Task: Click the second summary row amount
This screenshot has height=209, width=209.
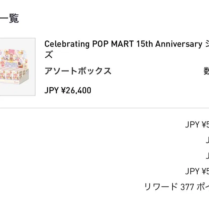Action: (207, 140)
